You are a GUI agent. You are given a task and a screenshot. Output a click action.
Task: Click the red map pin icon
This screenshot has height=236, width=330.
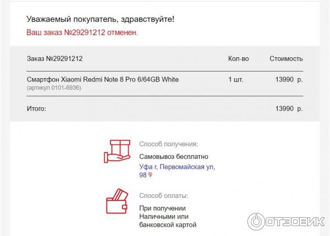pyautogui.click(x=150, y=175)
